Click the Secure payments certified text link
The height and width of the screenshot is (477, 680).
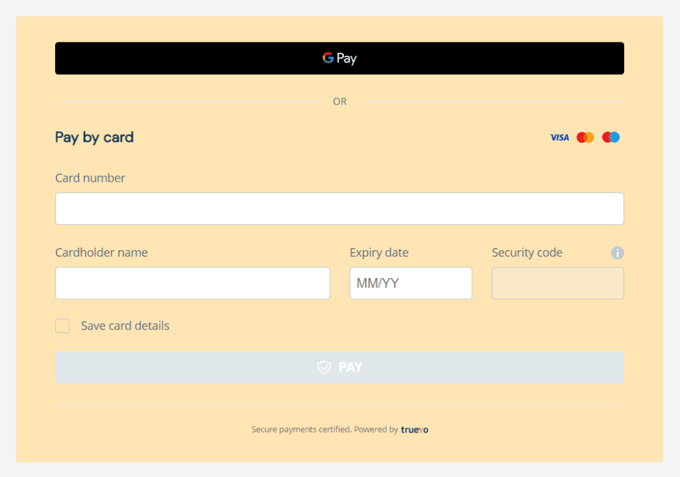pos(300,429)
